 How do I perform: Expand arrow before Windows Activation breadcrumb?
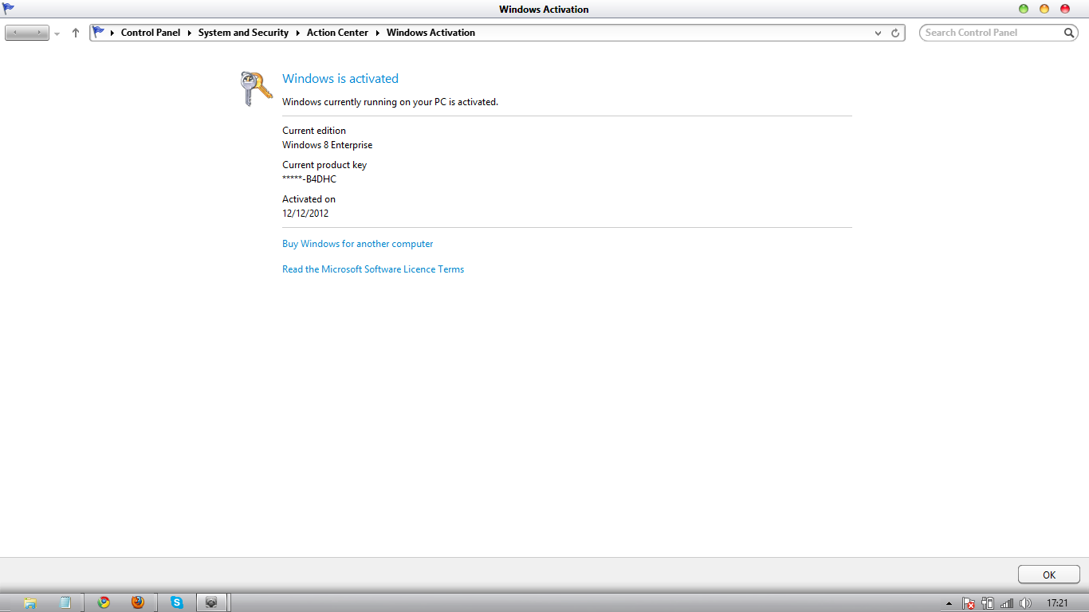378,33
